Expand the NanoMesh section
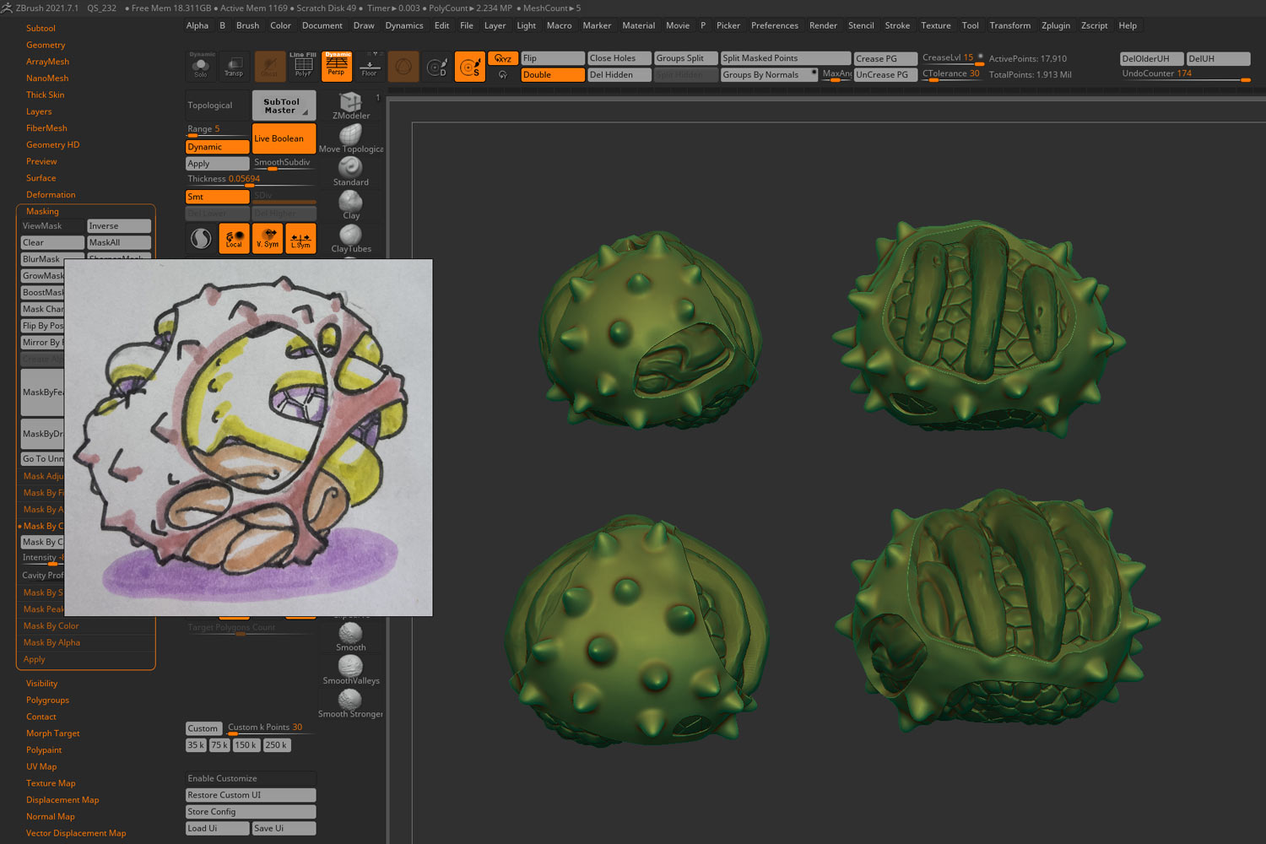The image size is (1266, 844). tap(47, 78)
